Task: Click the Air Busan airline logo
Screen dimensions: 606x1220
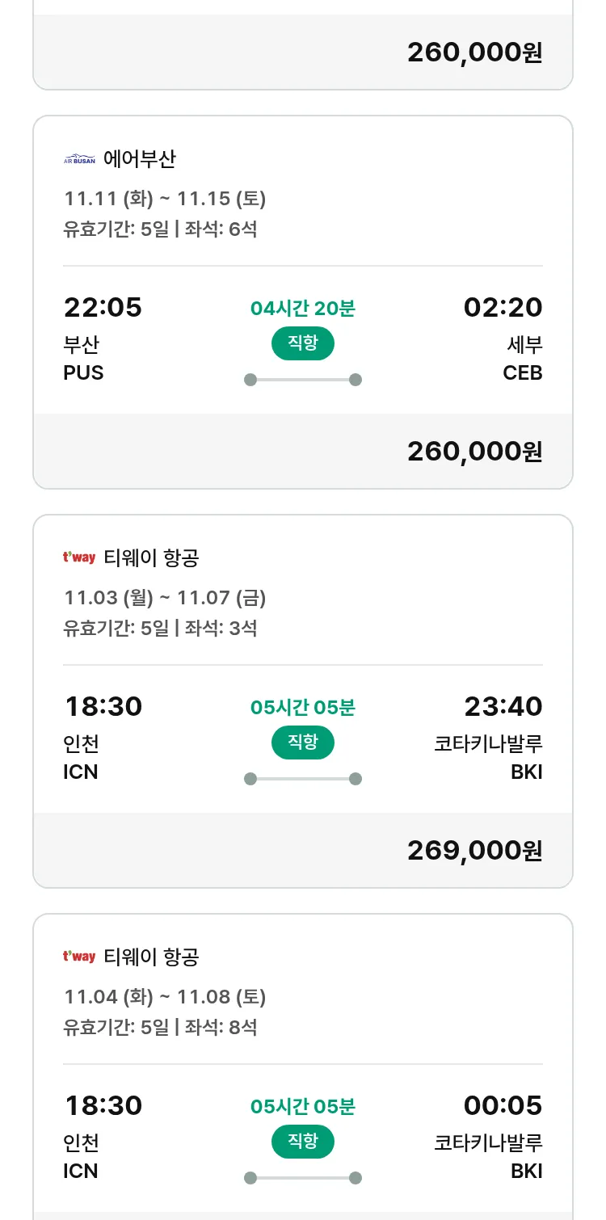Action: click(79, 159)
